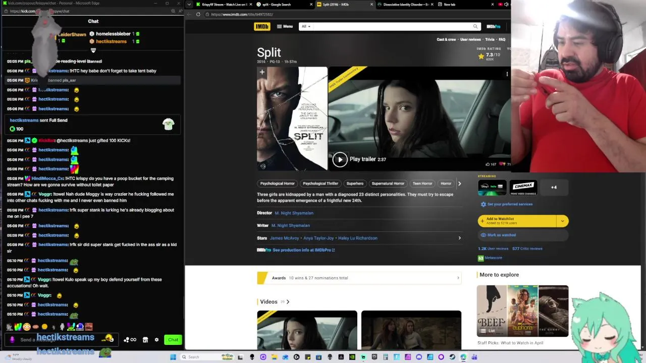Click the IMDb search magnifier icon
Screen dimensions: 646x363
point(475,26)
